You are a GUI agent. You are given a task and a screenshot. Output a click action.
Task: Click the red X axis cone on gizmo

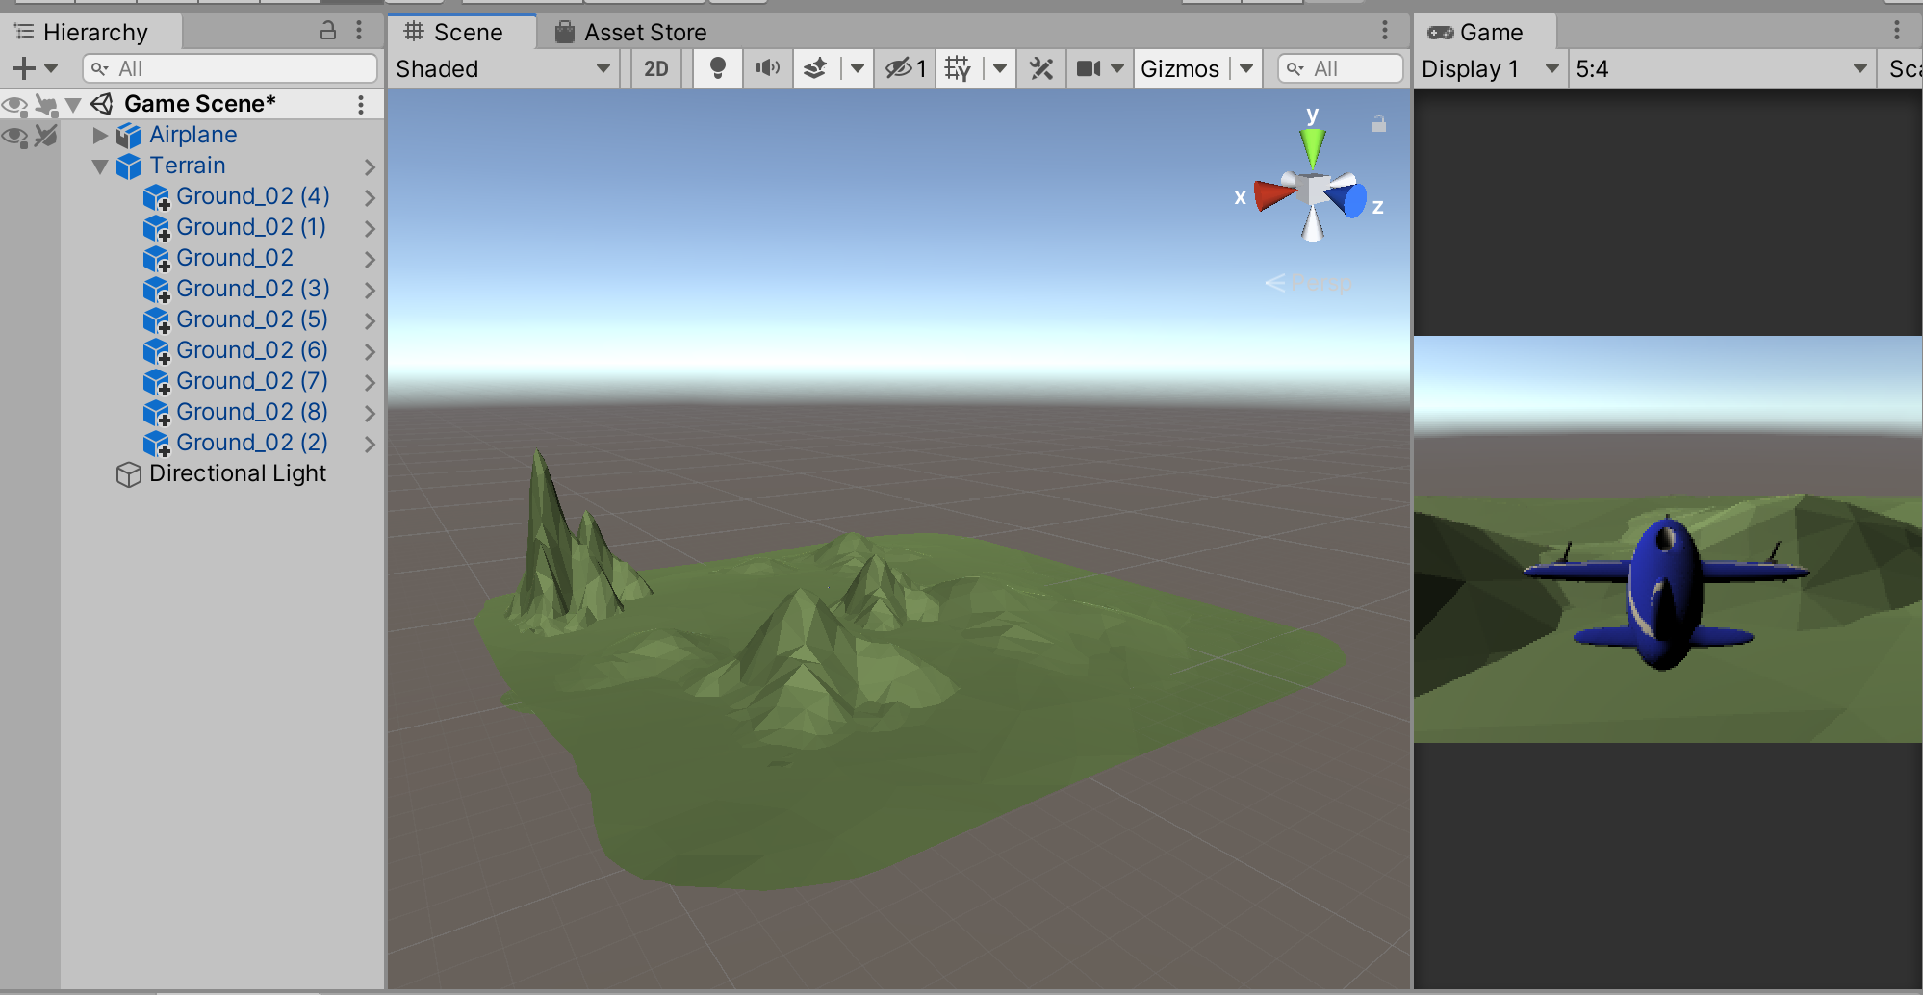[x=1273, y=194]
